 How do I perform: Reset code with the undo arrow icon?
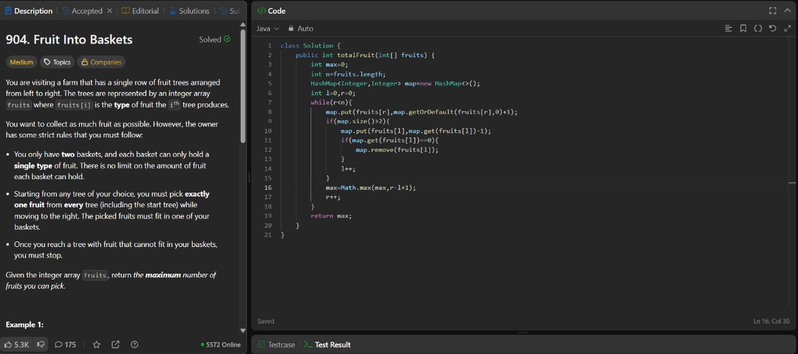coord(772,29)
